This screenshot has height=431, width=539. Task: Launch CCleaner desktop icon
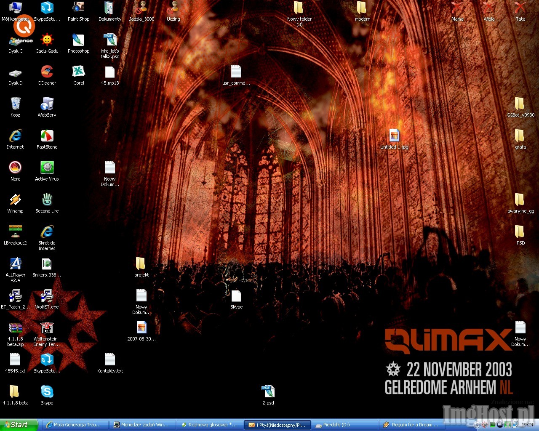click(x=47, y=75)
